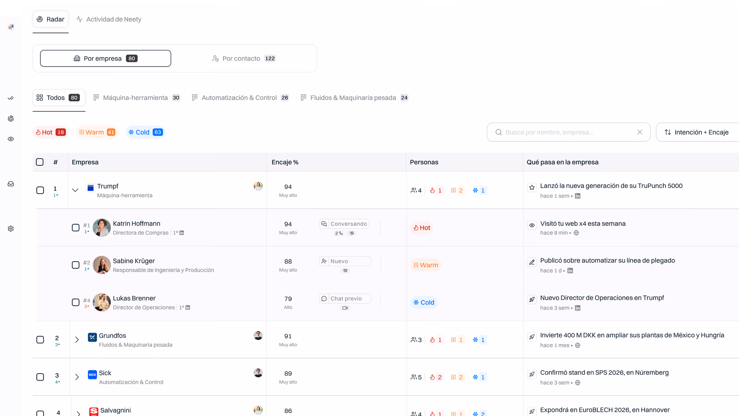Expand the Salvagnini company row
The height and width of the screenshot is (416, 739).
(78, 413)
